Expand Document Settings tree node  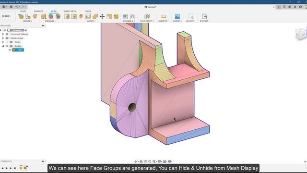3,34
